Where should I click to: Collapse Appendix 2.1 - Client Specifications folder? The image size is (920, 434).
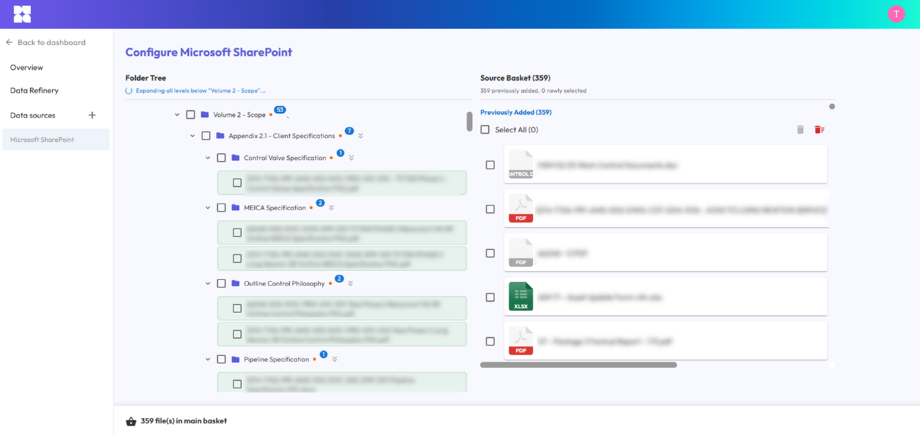pos(192,136)
